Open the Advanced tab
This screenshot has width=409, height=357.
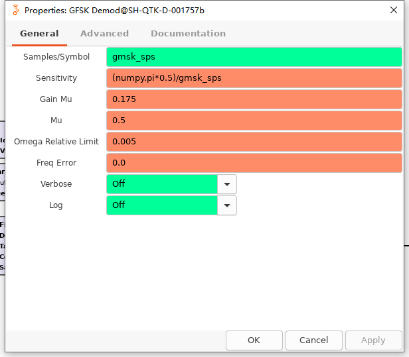pos(104,34)
